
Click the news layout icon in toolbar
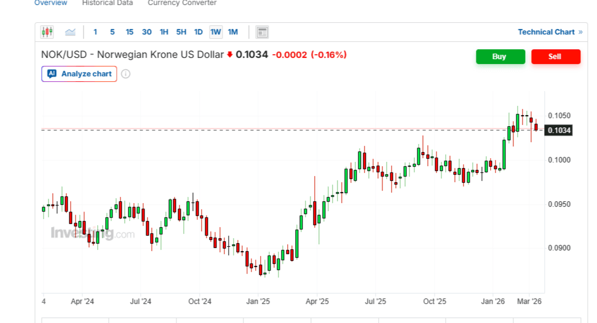[262, 32]
